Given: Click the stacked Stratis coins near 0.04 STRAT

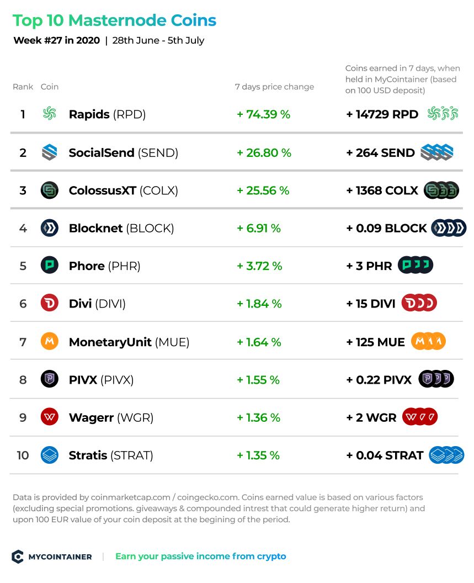Looking at the screenshot, I should (446, 455).
